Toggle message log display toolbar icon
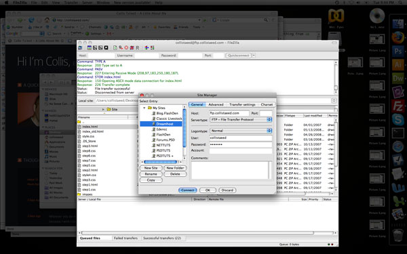 pyautogui.click(x=90, y=47)
